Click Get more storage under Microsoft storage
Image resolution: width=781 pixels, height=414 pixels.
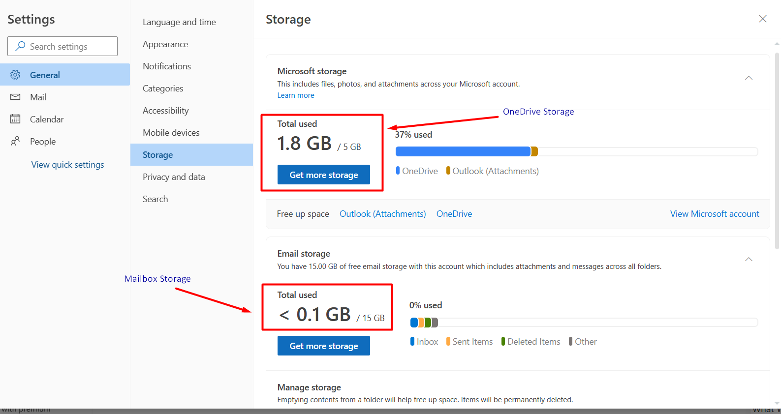coord(323,175)
